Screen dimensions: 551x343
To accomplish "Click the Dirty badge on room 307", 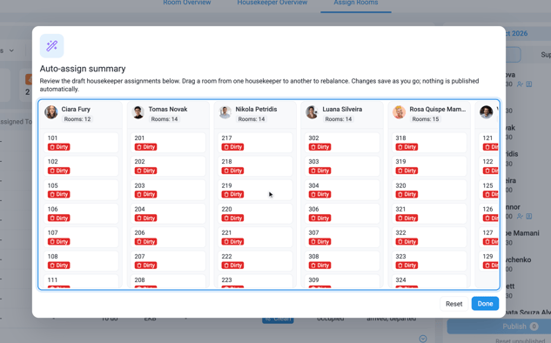I will 319,242.
